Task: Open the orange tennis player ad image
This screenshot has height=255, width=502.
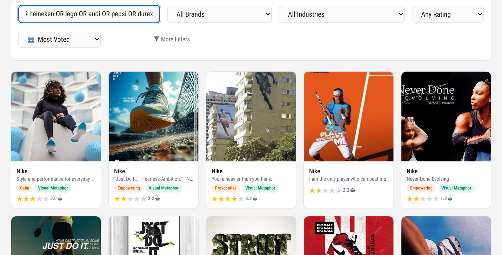Action: (349, 117)
